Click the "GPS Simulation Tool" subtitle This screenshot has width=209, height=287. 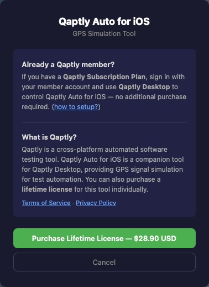coord(104,34)
